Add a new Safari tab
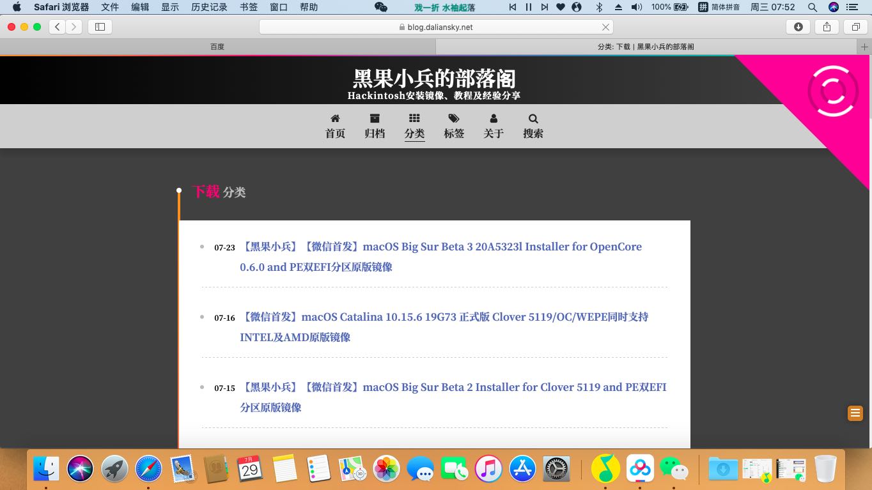The height and width of the screenshot is (490, 872). click(x=864, y=47)
